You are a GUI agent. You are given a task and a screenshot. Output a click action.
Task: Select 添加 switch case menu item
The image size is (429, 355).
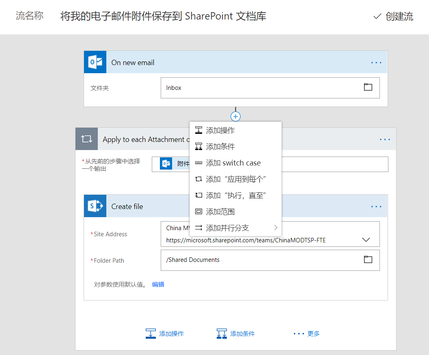[233, 163]
